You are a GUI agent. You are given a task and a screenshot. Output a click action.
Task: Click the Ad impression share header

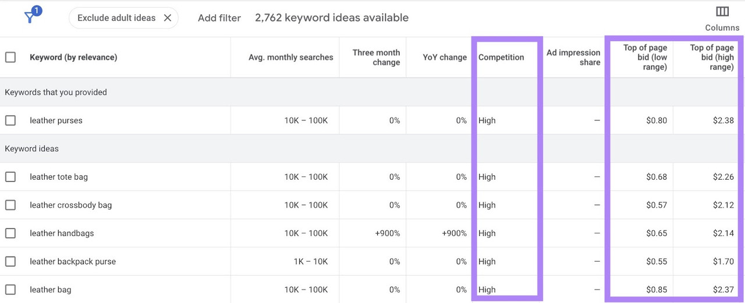(x=573, y=57)
